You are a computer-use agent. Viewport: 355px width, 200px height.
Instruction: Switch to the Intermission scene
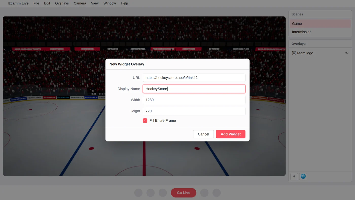[x=320, y=32]
